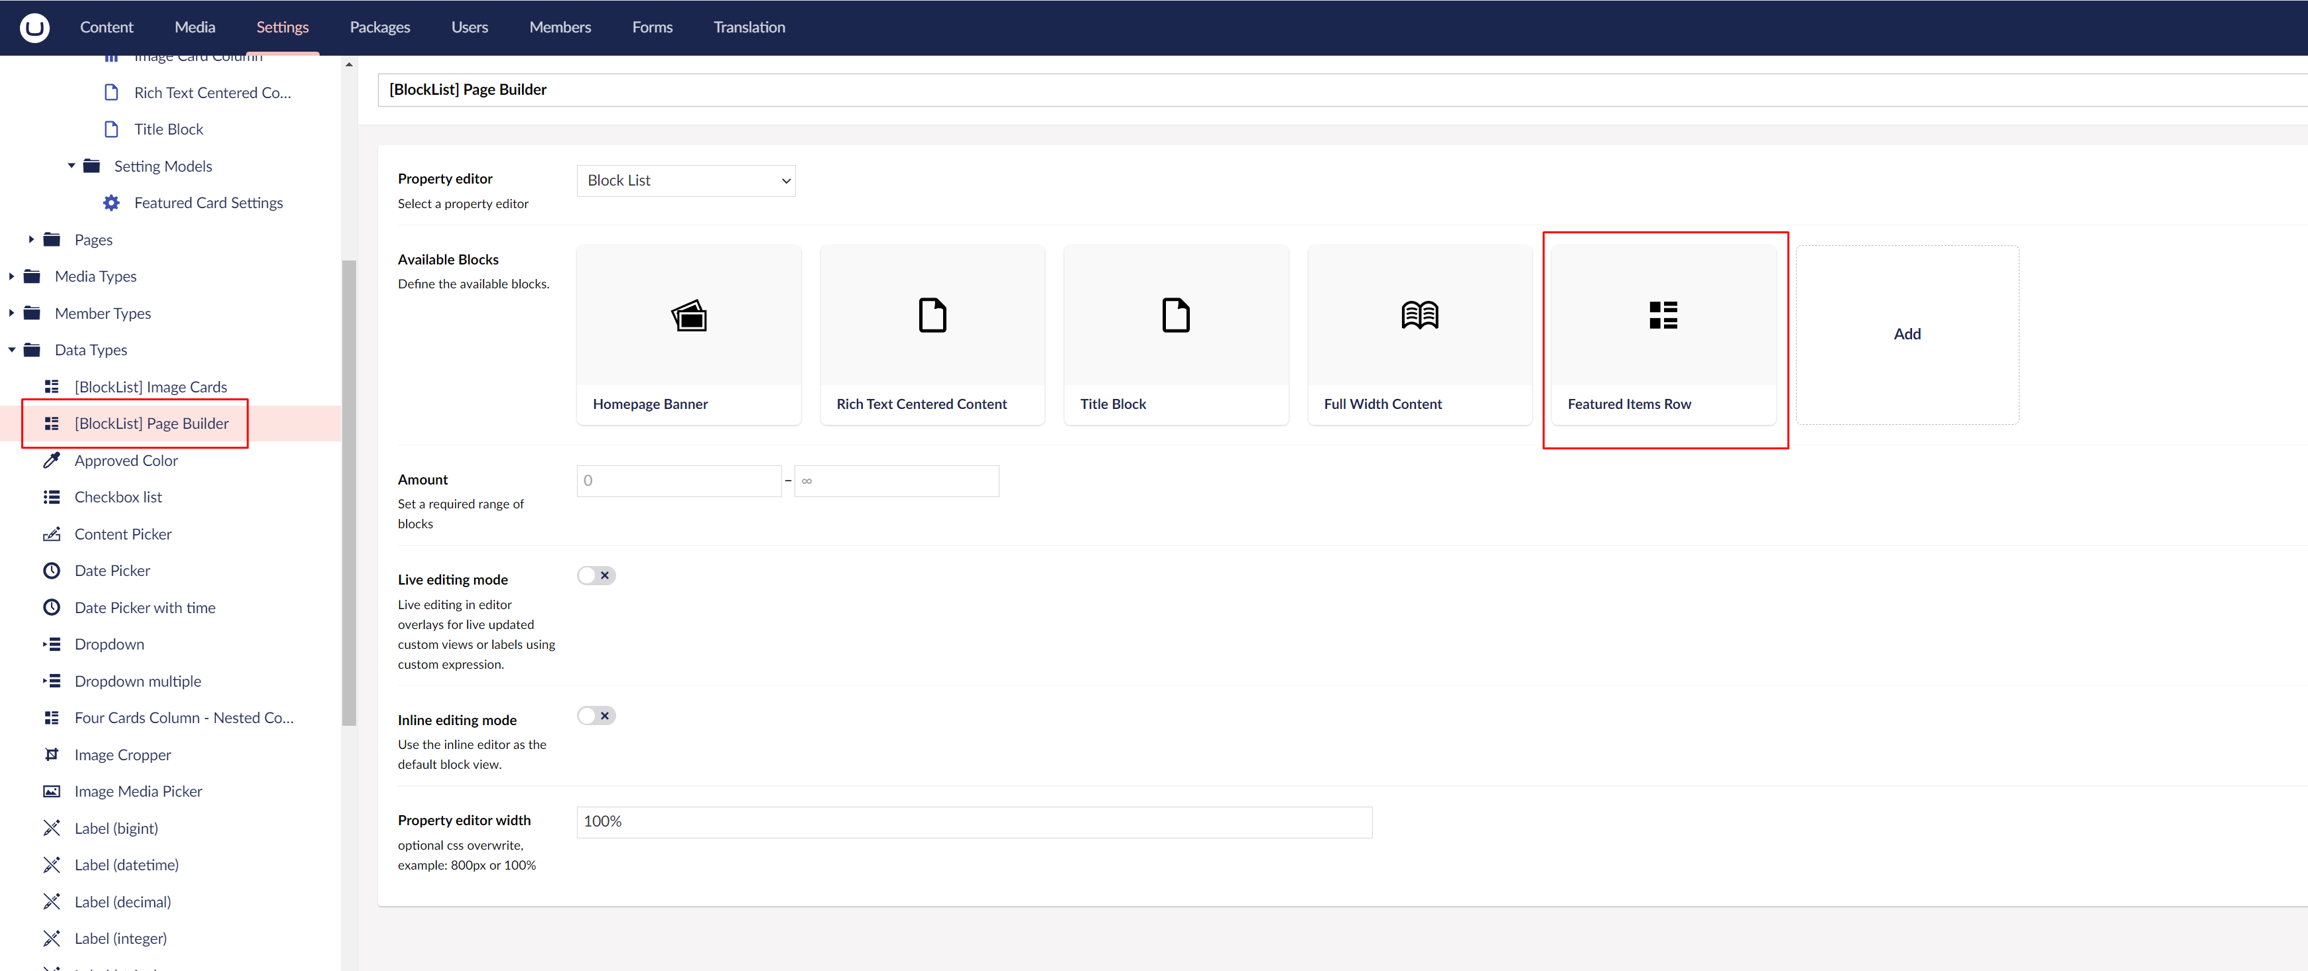The height and width of the screenshot is (971, 2308).
Task: Open the Featured Items Row block card
Action: coord(1663,334)
